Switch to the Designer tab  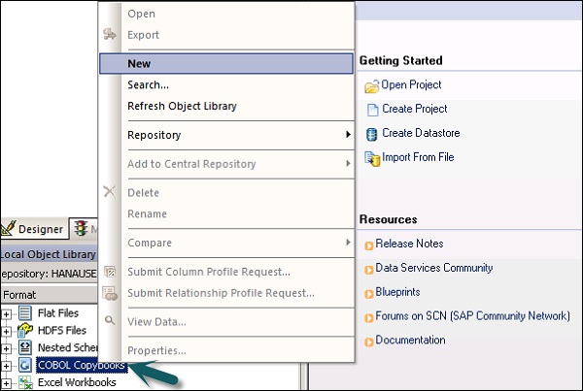click(34, 229)
